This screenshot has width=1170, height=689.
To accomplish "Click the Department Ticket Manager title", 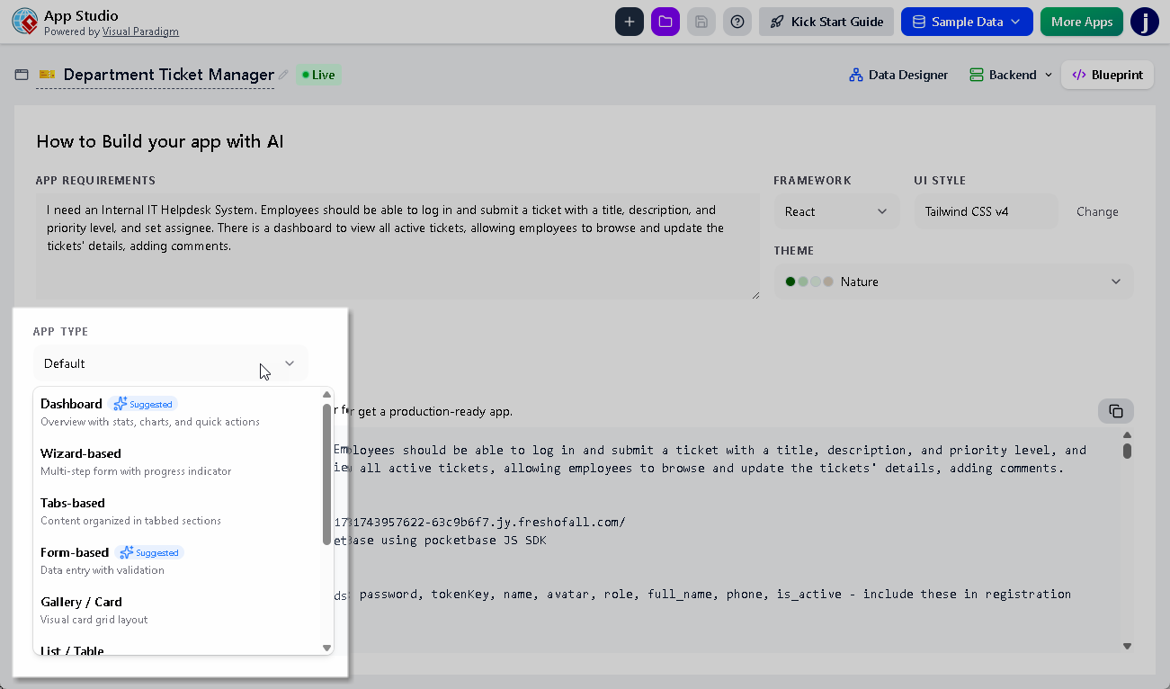I will pos(168,75).
